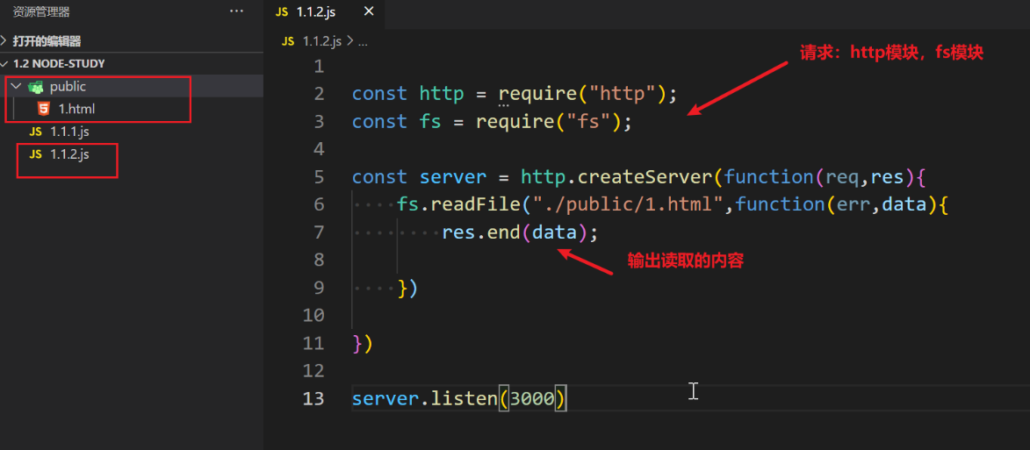
Task: Collapse the 1.2 NODE-STUDY project section
Action: click(x=6, y=64)
